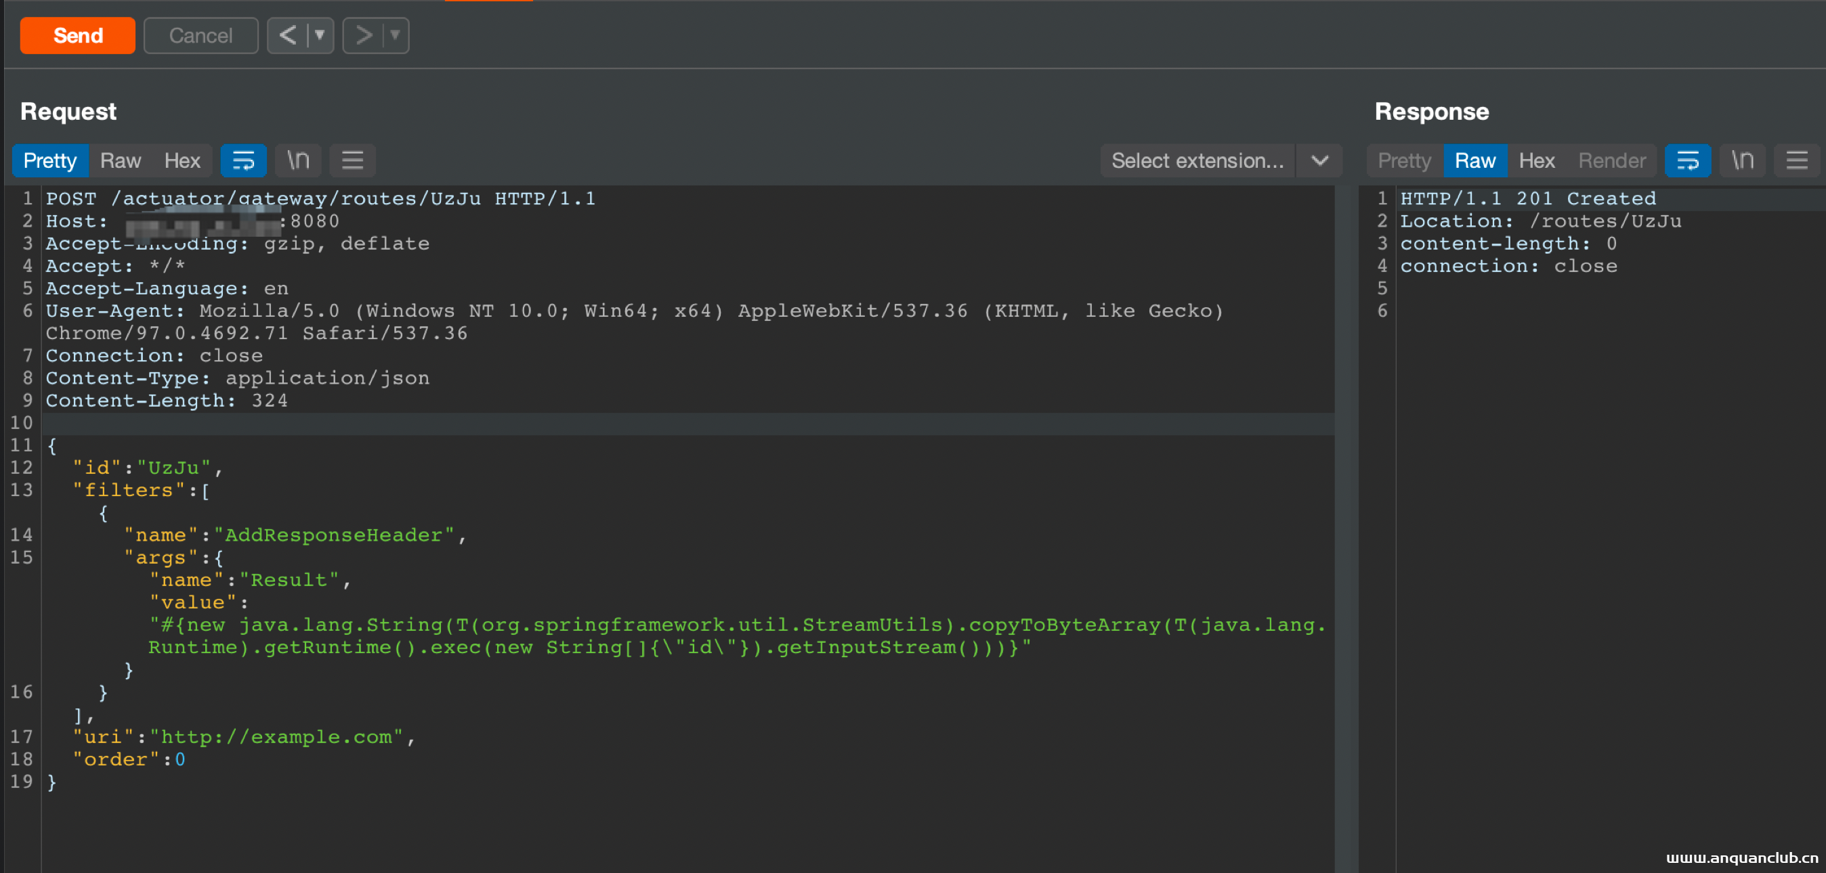Expand the back history dropdown arrow

point(320,35)
